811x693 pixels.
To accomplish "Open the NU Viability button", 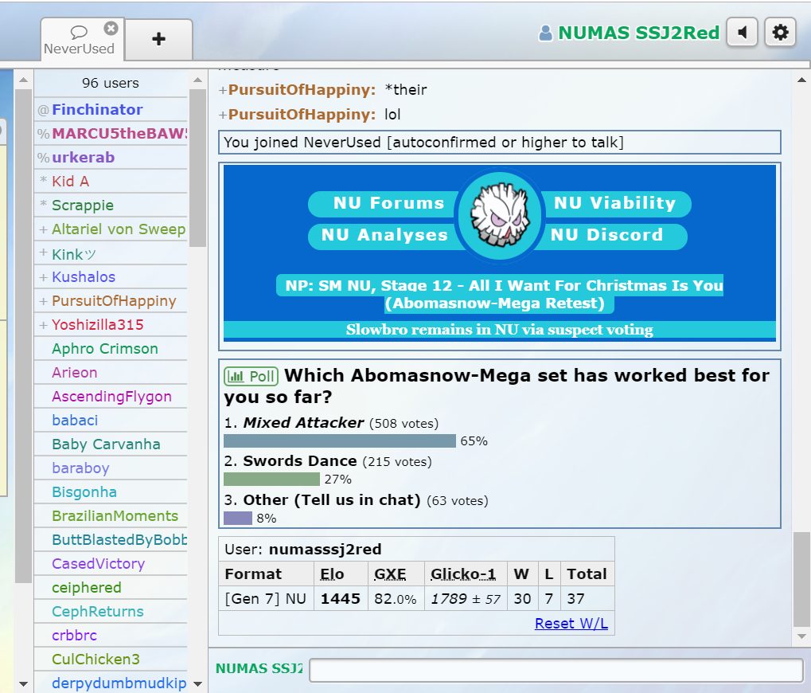I will pyautogui.click(x=614, y=203).
